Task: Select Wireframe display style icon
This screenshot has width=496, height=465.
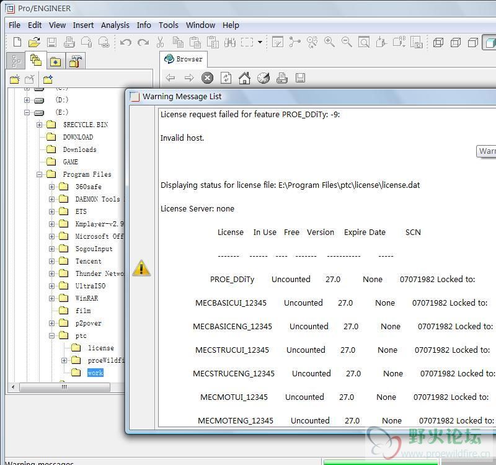Action: pos(438,42)
